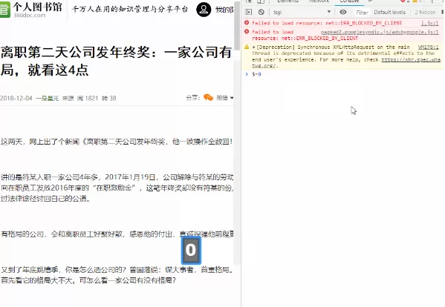Follow the xhr.spec.whatwg.org link
The width and height of the screenshot is (445, 307).
[x=411, y=59]
